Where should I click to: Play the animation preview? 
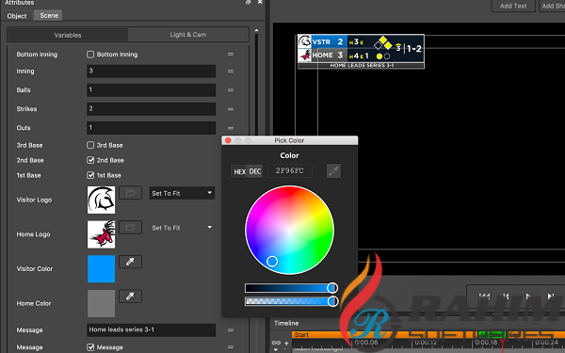coord(528,297)
